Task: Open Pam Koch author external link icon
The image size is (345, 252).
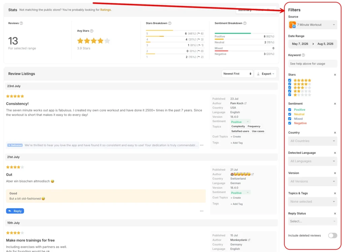Action: (x=245, y=103)
